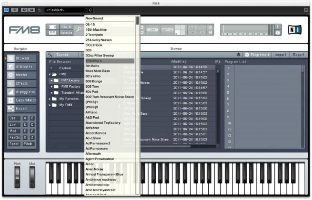Screen dimensions: 312x200
Task: Select Explorer in File Browser
Action: [x=65, y=68]
